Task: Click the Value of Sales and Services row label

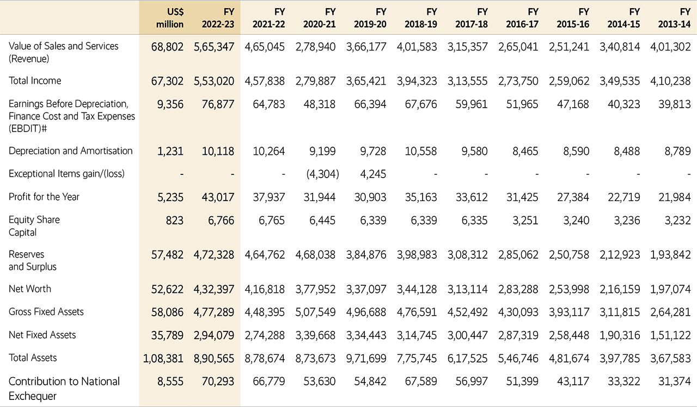Action: pyautogui.click(x=64, y=52)
